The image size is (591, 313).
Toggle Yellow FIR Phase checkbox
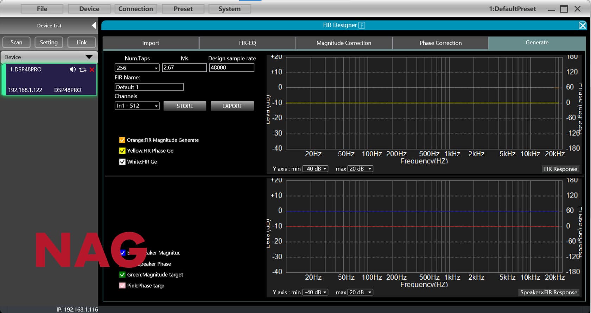point(122,151)
